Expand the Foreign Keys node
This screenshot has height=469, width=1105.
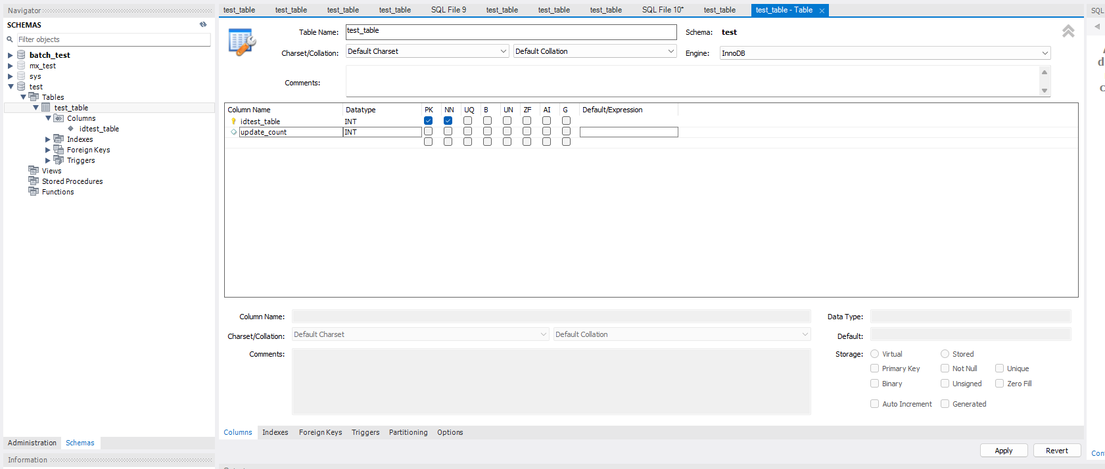click(x=48, y=150)
